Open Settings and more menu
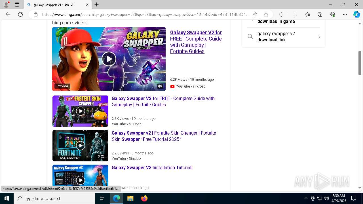This screenshot has width=363, height=204. [345, 14]
